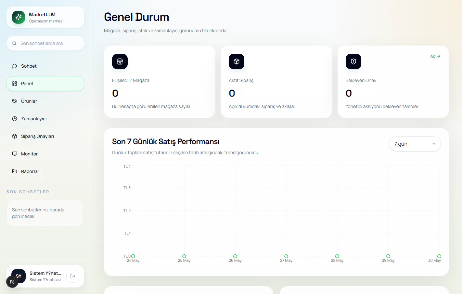Open the Sohbet menu item
The image size is (462, 294).
point(45,66)
